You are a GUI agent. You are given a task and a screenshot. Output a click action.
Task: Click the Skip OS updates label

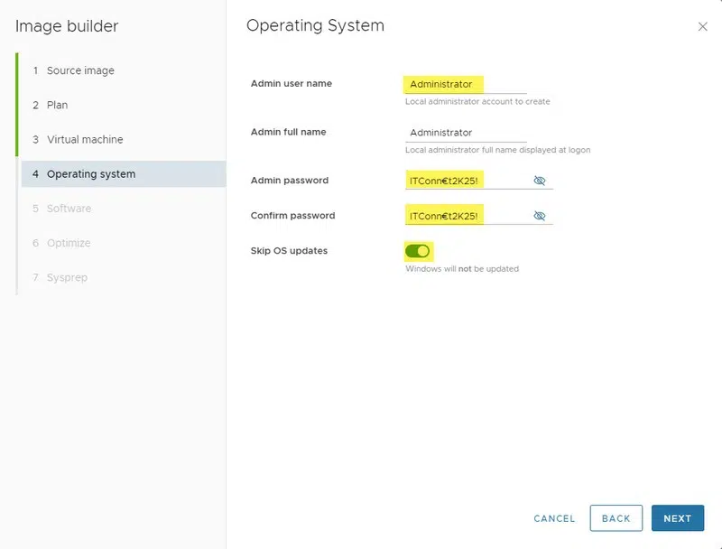pyautogui.click(x=289, y=251)
